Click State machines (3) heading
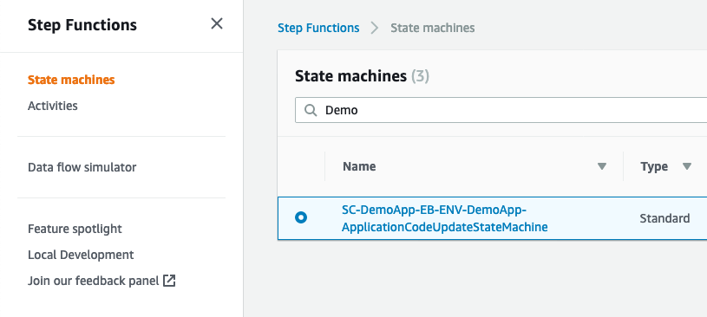Viewport: 707px width, 317px height. point(362,76)
